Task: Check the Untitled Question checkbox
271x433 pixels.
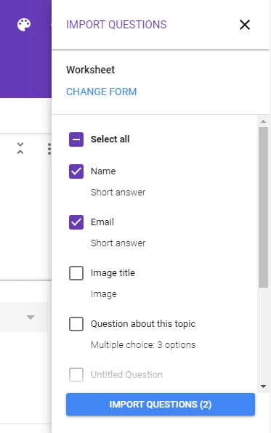Action: pos(76,375)
